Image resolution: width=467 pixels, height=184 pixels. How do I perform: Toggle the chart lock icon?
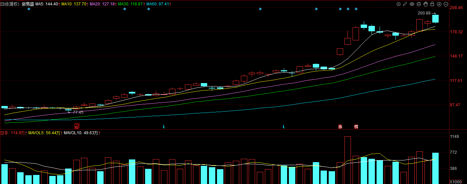pos(432,4)
